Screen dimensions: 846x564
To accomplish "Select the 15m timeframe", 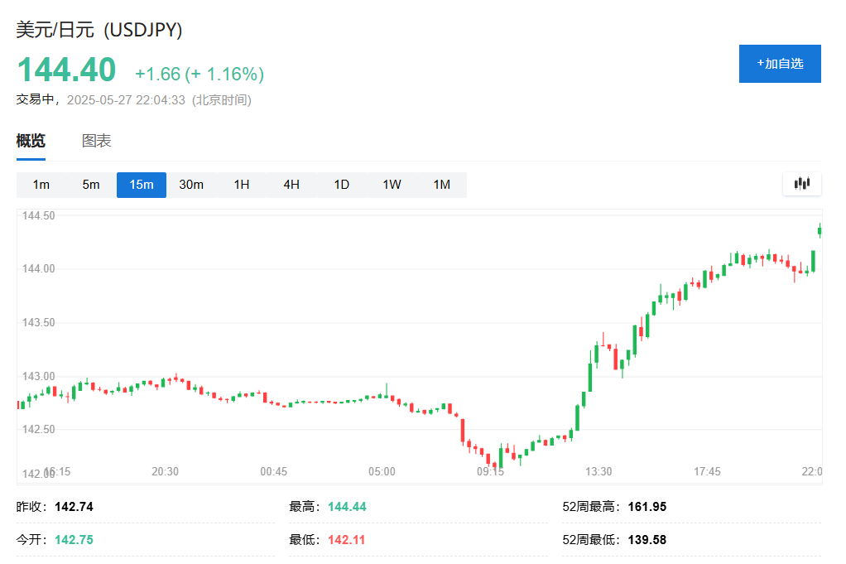I will coord(142,185).
